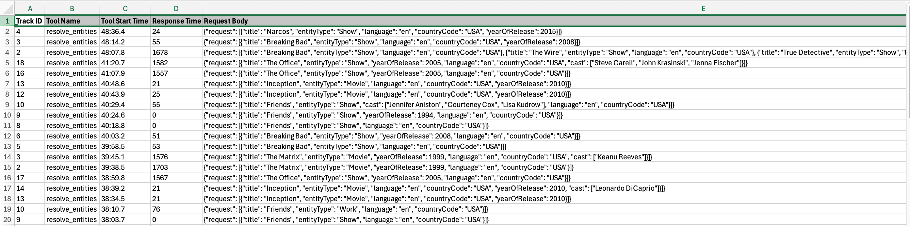Viewport: 910px width, 226px height.
Task: Select row 20 header
Action: click(x=7, y=220)
